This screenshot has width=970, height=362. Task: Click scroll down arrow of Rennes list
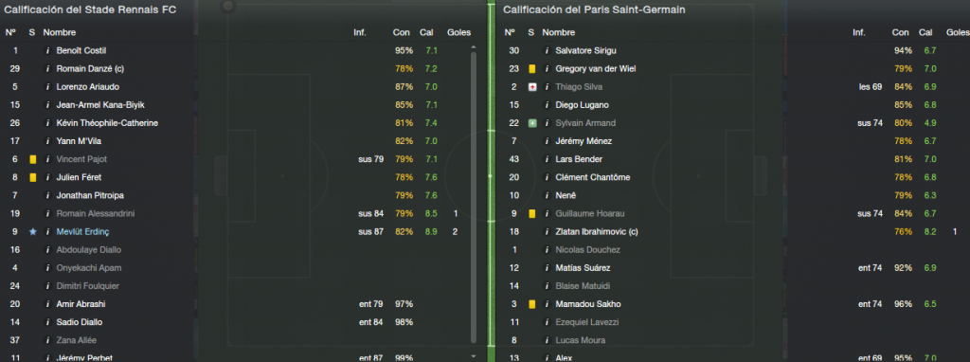(x=474, y=356)
